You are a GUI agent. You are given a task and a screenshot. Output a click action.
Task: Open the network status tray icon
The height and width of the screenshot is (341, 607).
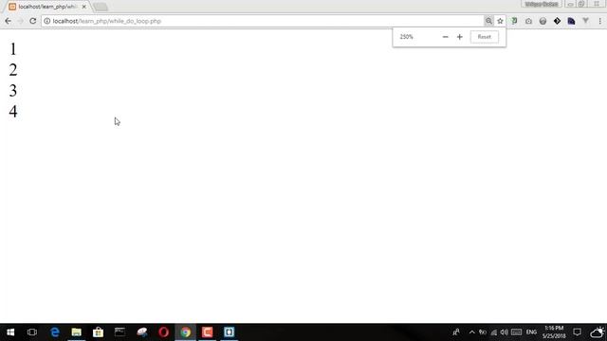click(493, 332)
